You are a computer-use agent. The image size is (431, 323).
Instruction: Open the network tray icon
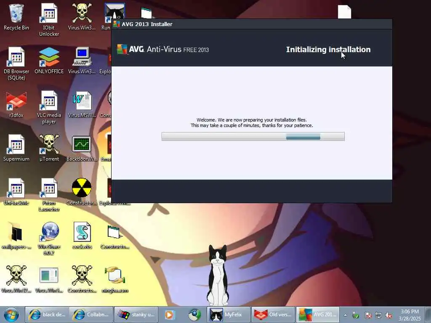point(378,315)
